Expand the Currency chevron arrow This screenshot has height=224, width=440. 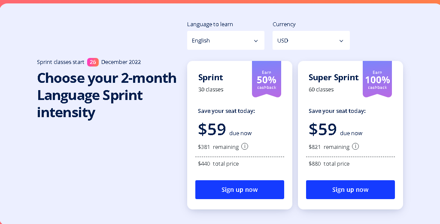point(341,41)
